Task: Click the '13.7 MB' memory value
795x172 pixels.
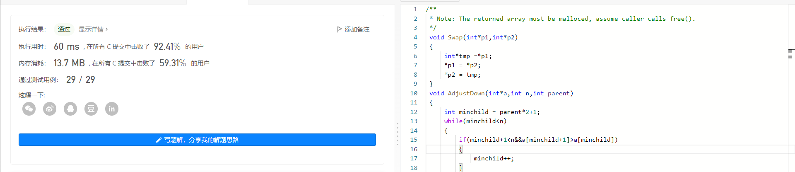Action: coord(69,63)
